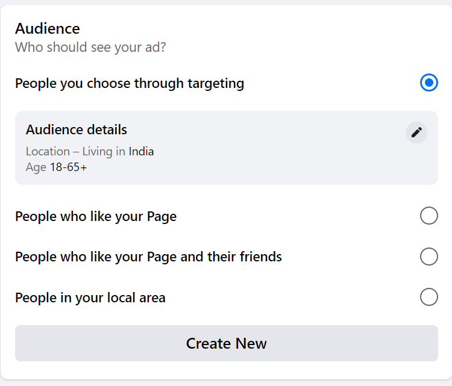Choose the 'Page and their friends' radio option
The image size is (452, 386).
[429, 257]
